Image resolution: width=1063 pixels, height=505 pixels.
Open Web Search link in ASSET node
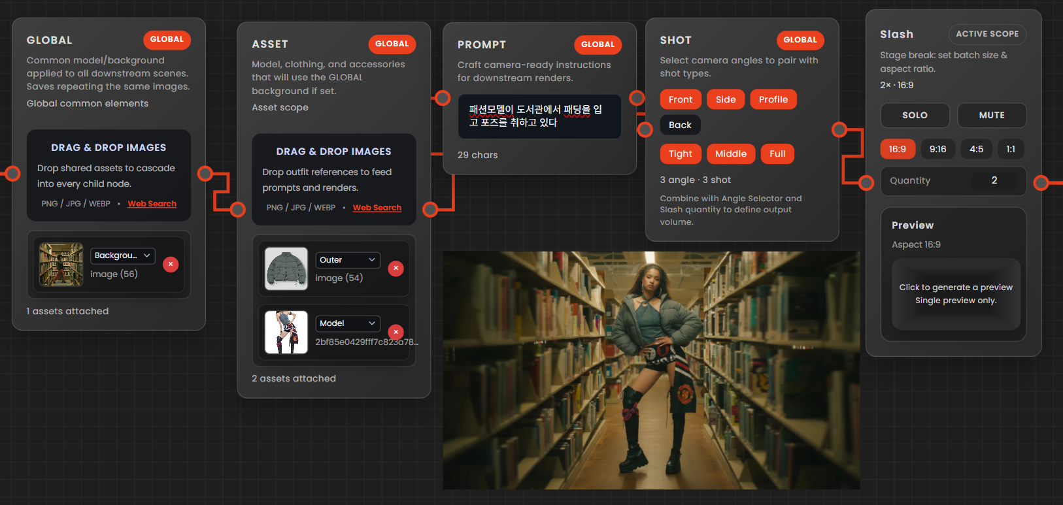click(x=377, y=208)
